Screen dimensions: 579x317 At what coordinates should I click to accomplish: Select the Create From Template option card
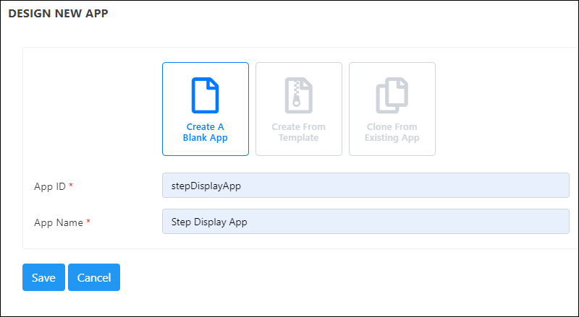(299, 109)
